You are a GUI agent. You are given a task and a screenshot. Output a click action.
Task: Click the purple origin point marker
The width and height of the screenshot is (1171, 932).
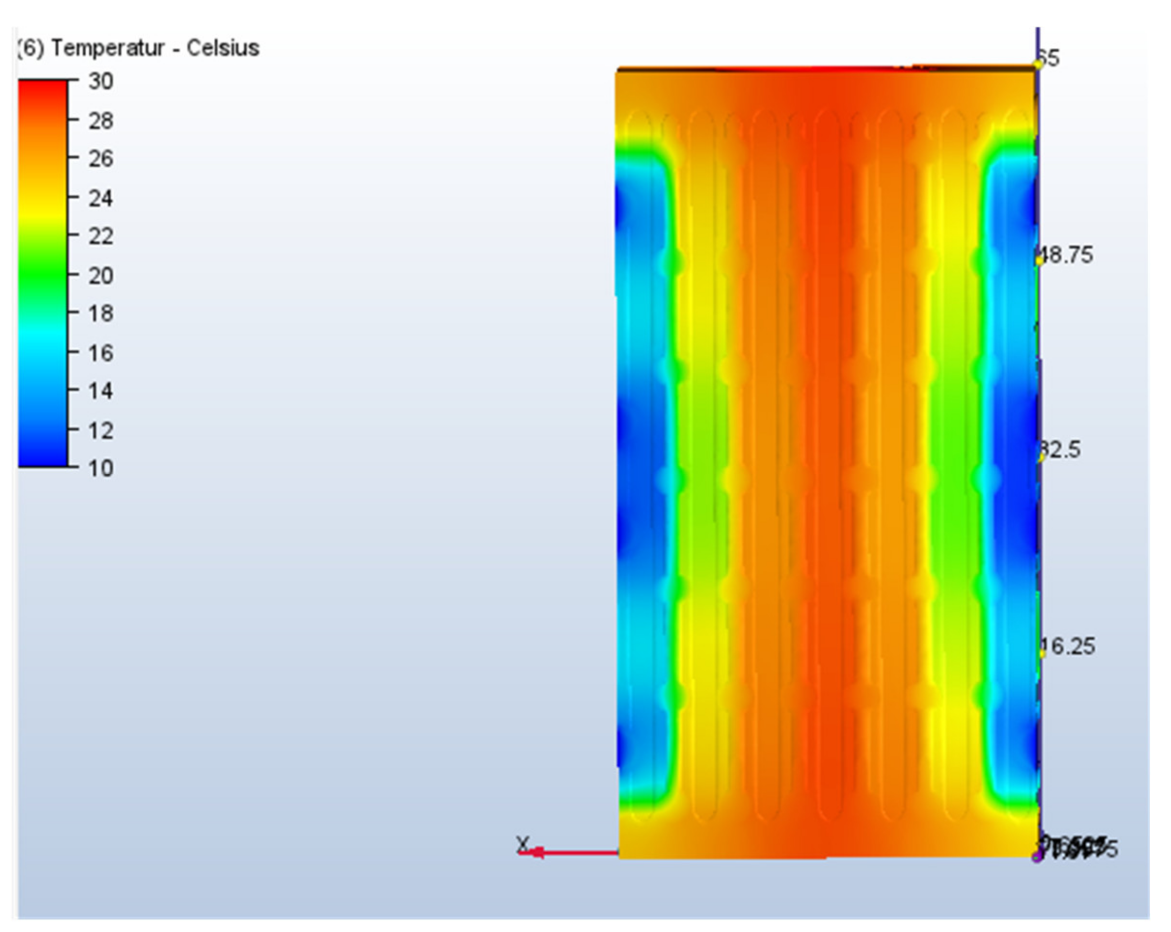1037,857
